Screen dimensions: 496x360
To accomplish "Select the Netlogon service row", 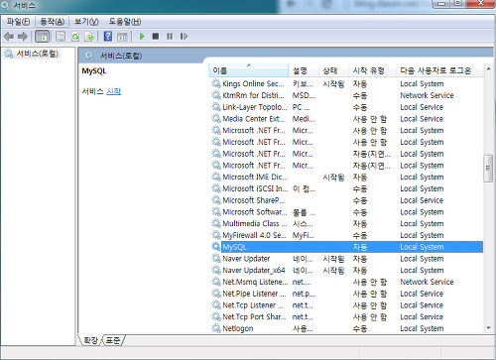I will click(346, 328).
